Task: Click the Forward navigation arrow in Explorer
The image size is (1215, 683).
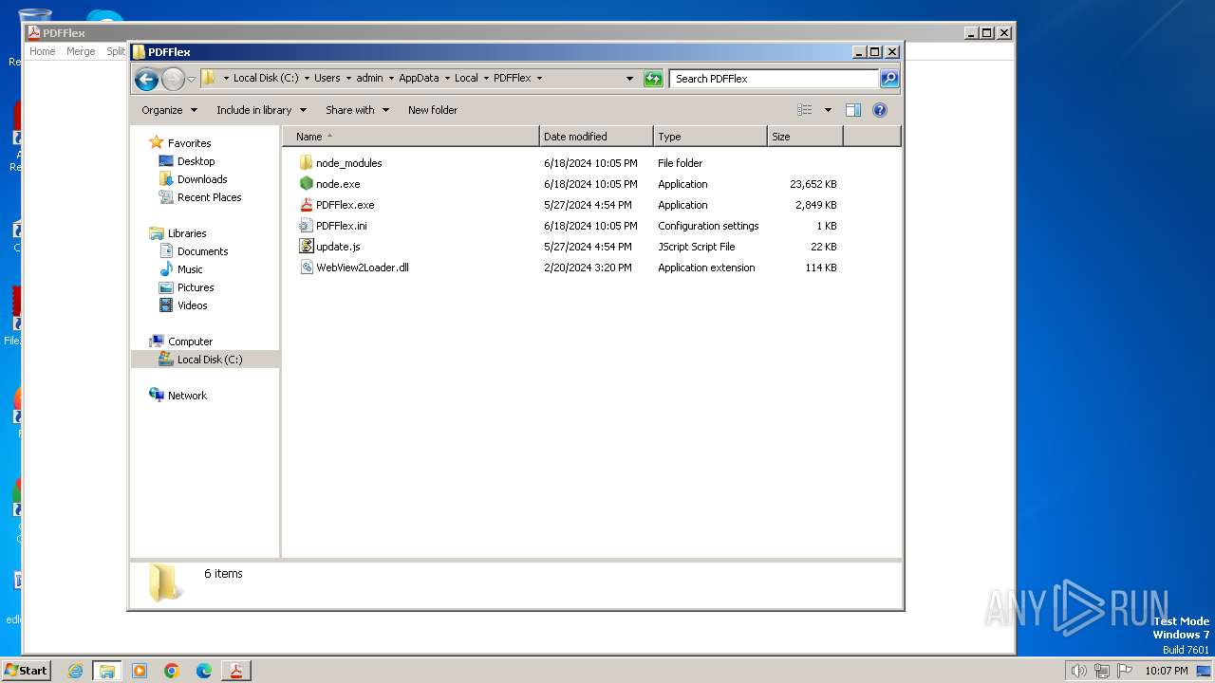Action: click(173, 79)
